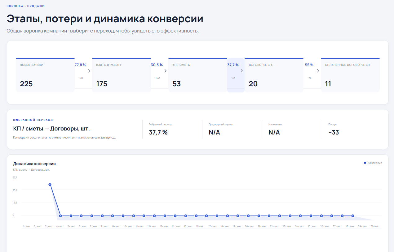Click the small chart subtitle КП / сметы → Договоры
Image resolution: width=394 pixels, height=252 pixels.
[x=31, y=170]
